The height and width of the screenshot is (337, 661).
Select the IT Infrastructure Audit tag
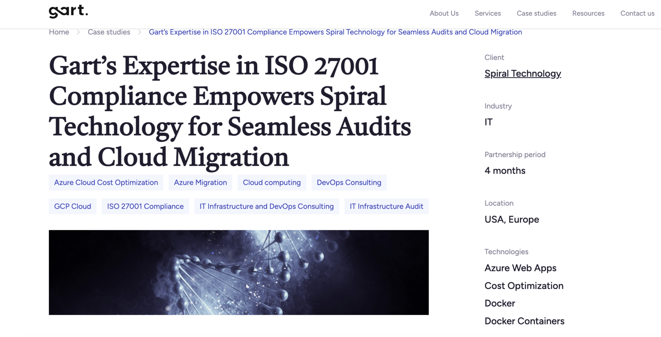(386, 206)
